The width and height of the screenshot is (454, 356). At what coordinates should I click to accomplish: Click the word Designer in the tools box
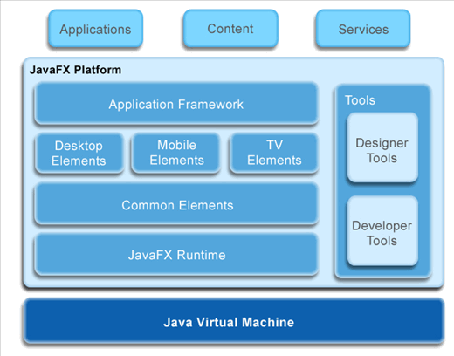tap(382, 143)
